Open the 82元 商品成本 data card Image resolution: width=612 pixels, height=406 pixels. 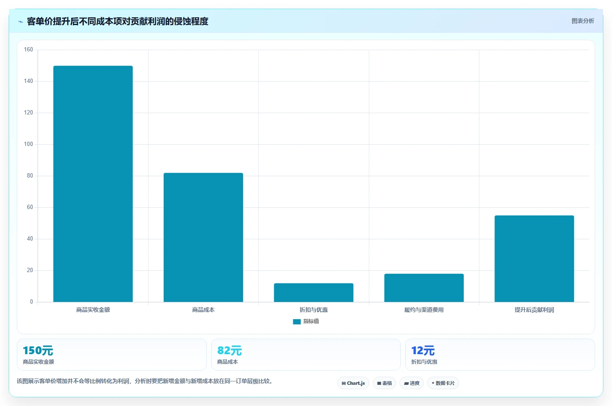[x=306, y=355]
